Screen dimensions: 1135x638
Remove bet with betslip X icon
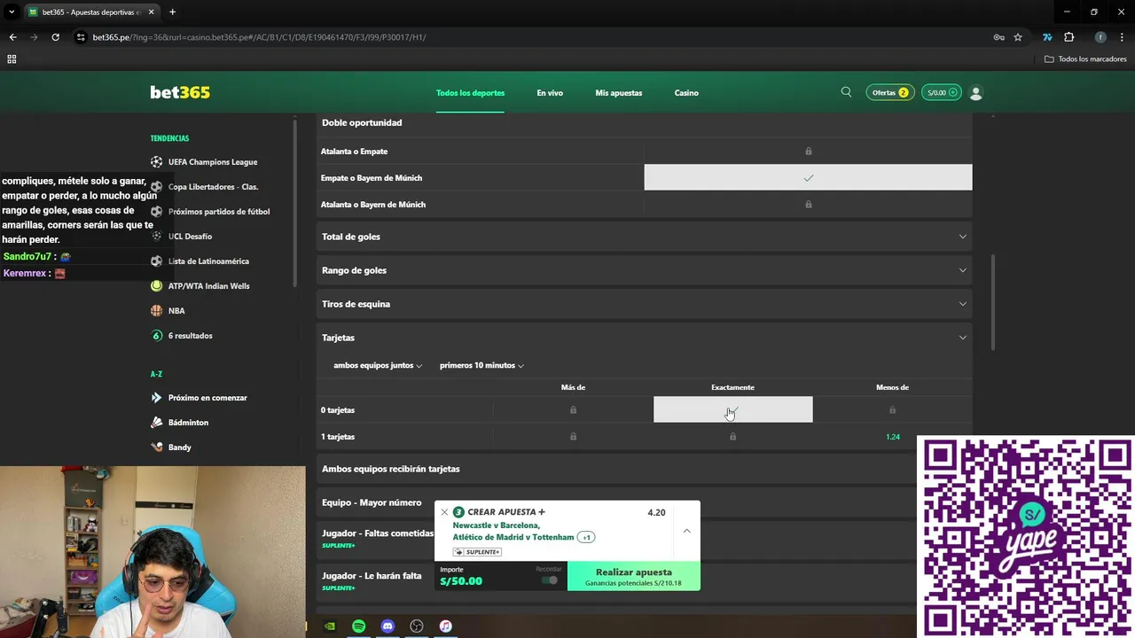pos(444,512)
